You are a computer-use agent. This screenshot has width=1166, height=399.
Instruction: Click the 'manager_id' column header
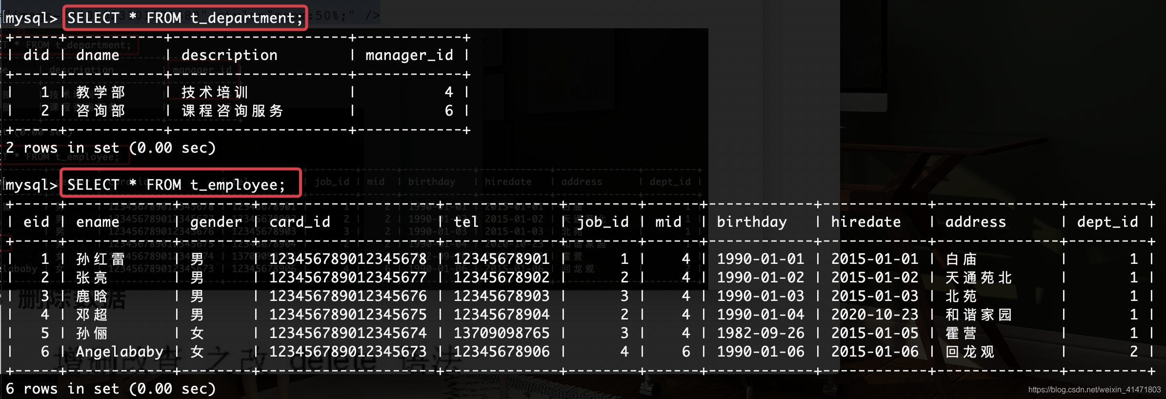(409, 56)
